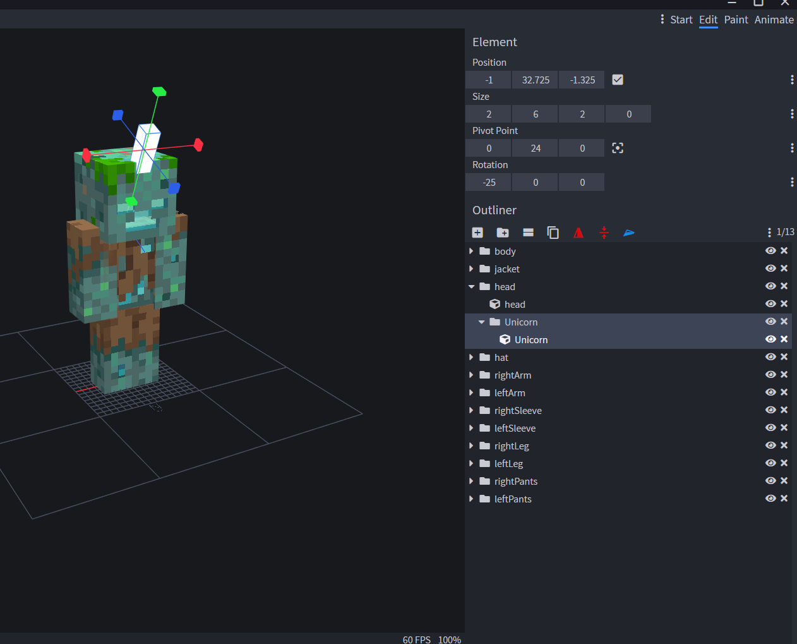Toggle visibility of the Unicorn cube
The width and height of the screenshot is (797, 644).
point(770,339)
